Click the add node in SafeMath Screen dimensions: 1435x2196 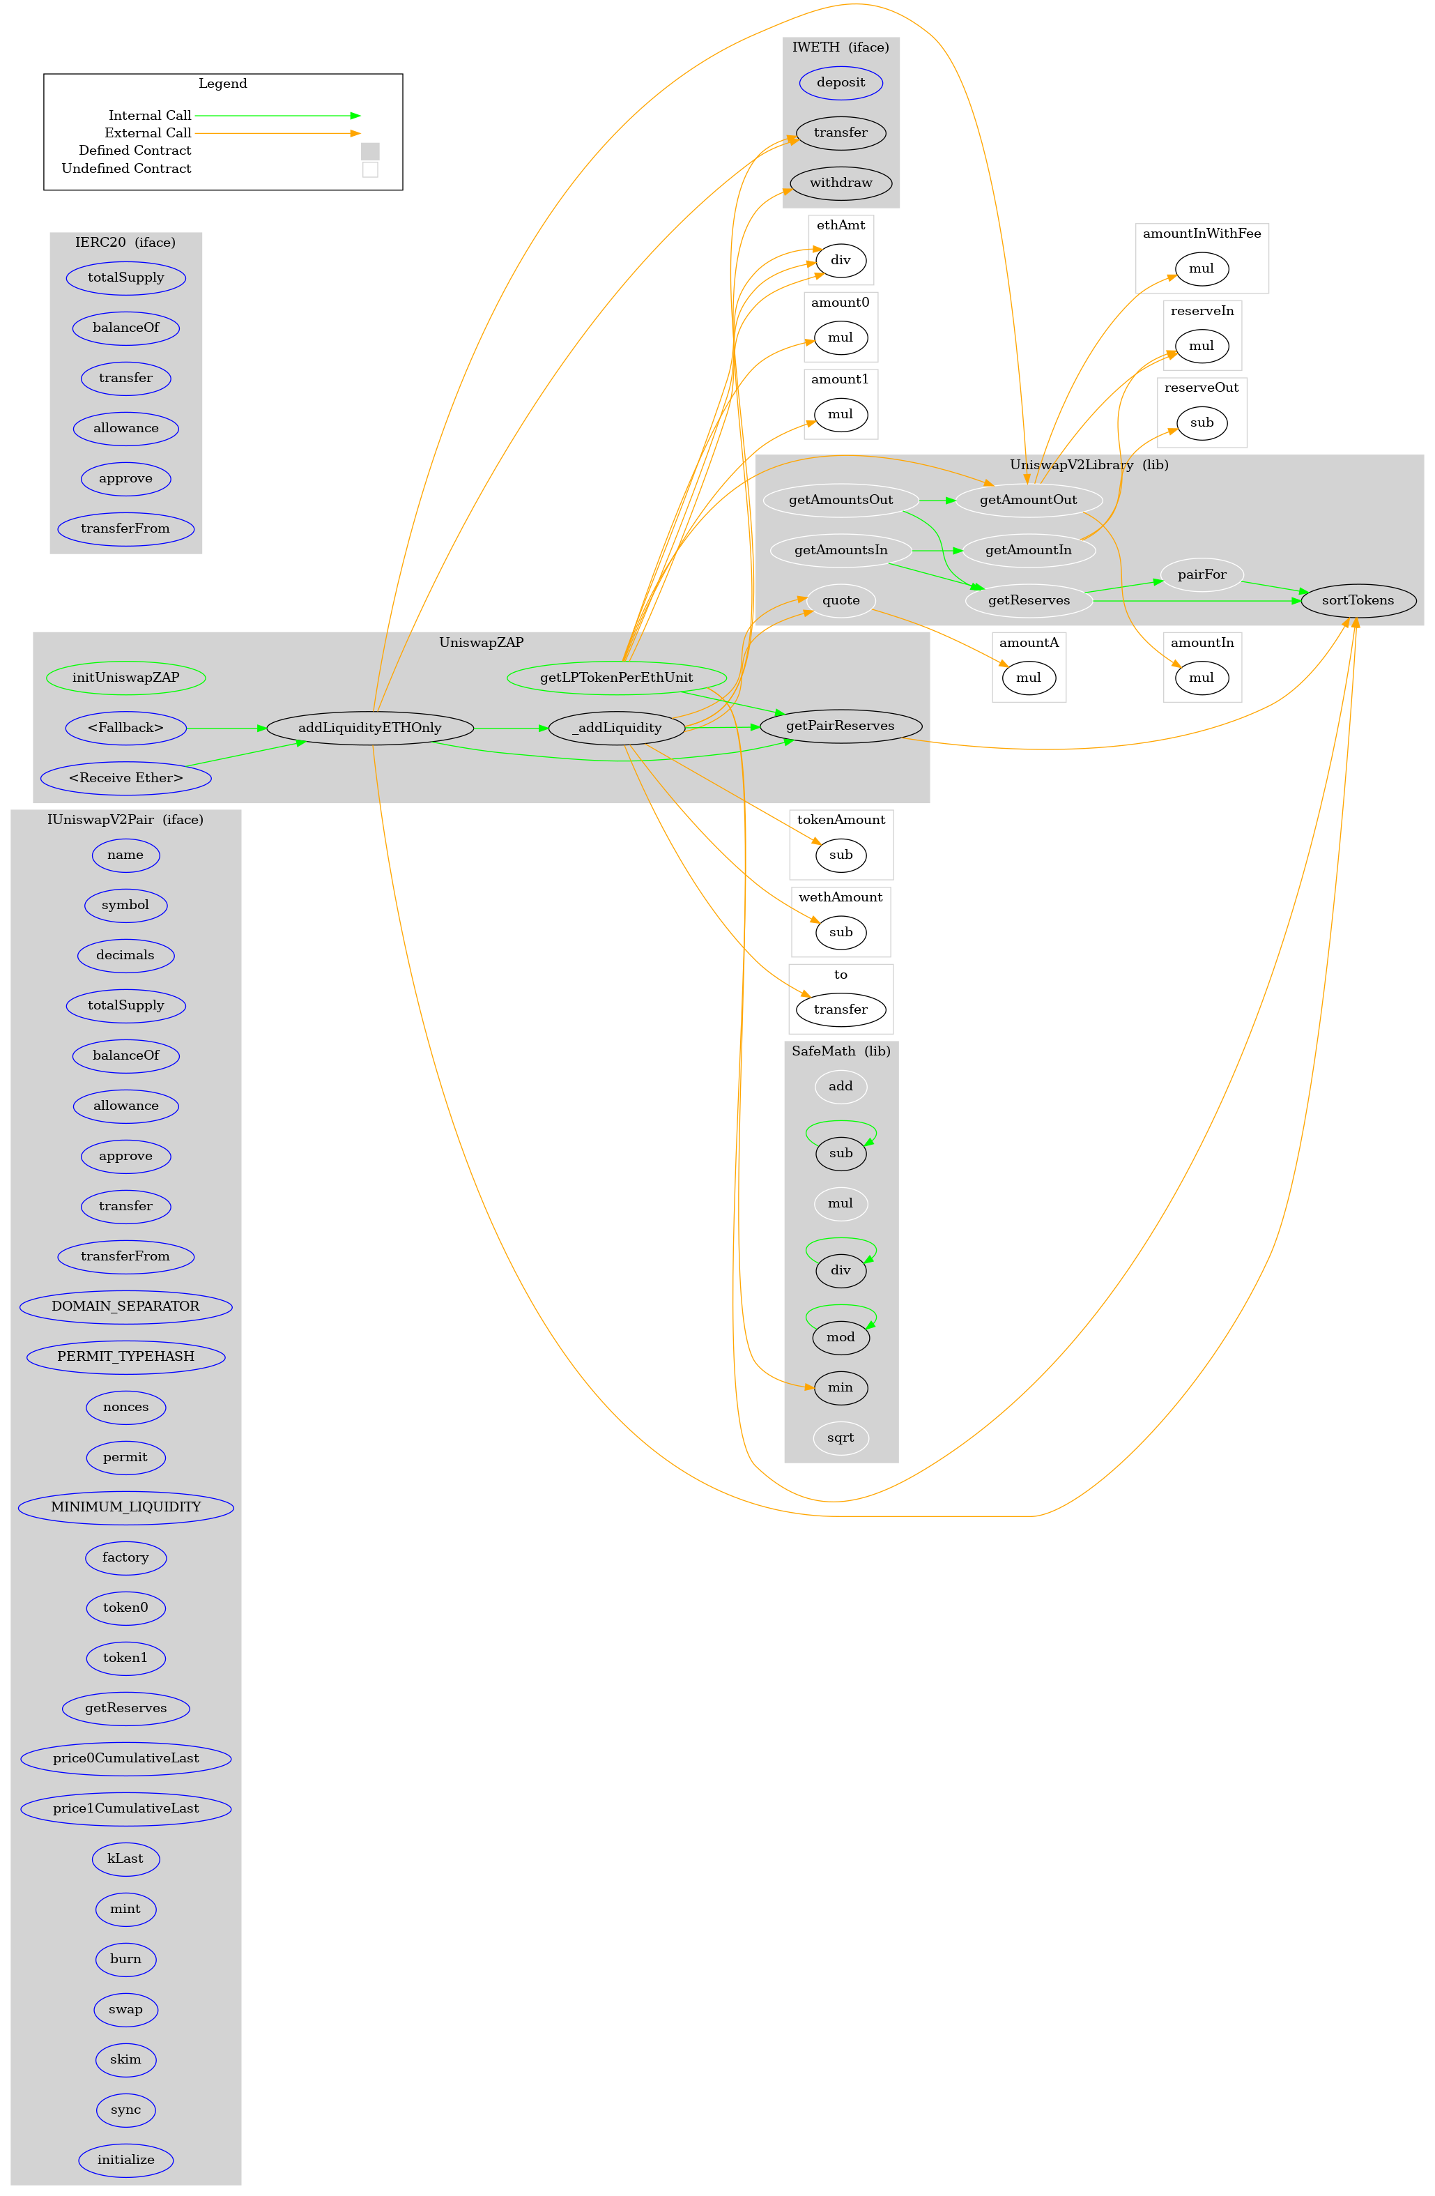pos(841,1086)
